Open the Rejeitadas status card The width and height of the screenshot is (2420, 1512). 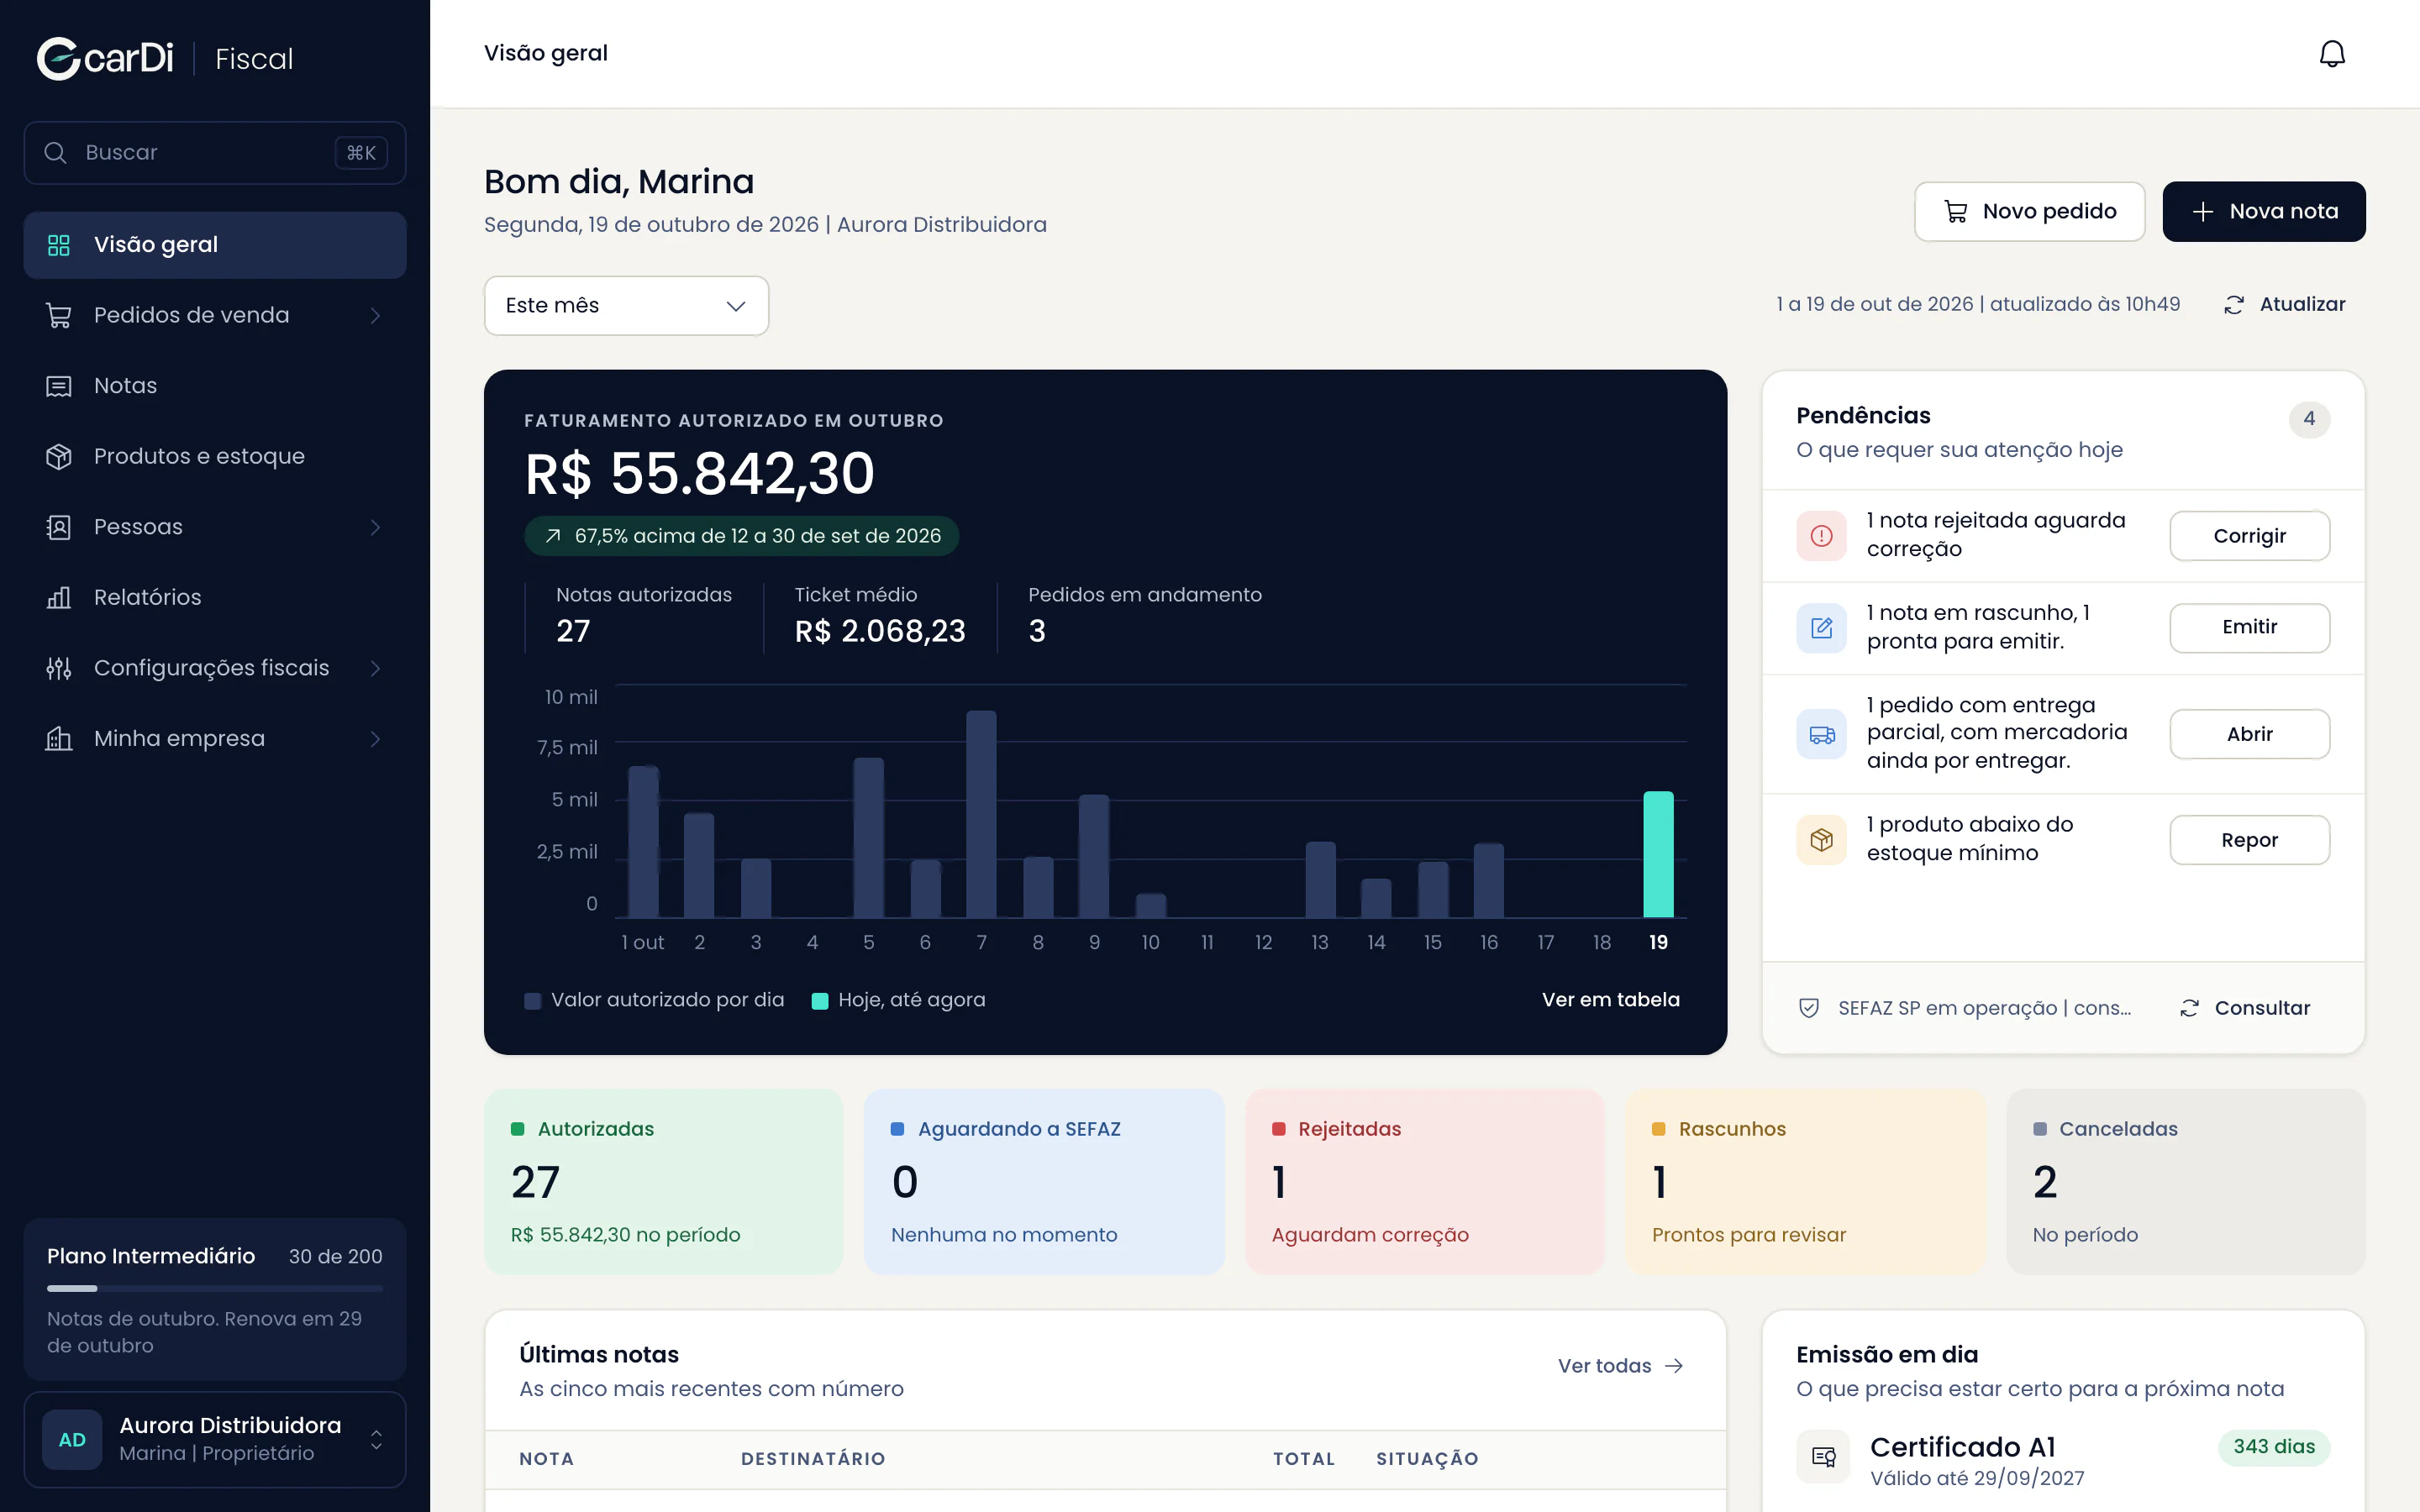pos(1424,1182)
